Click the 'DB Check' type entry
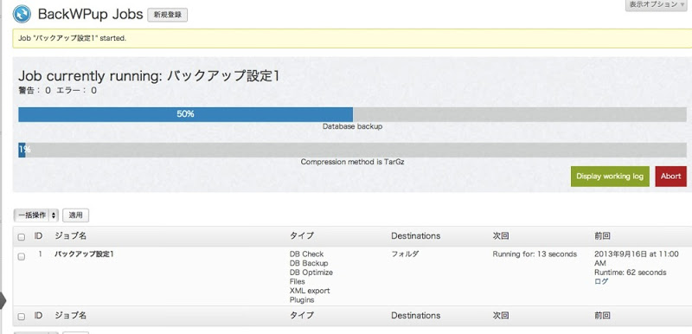692x334 pixels. (306, 254)
